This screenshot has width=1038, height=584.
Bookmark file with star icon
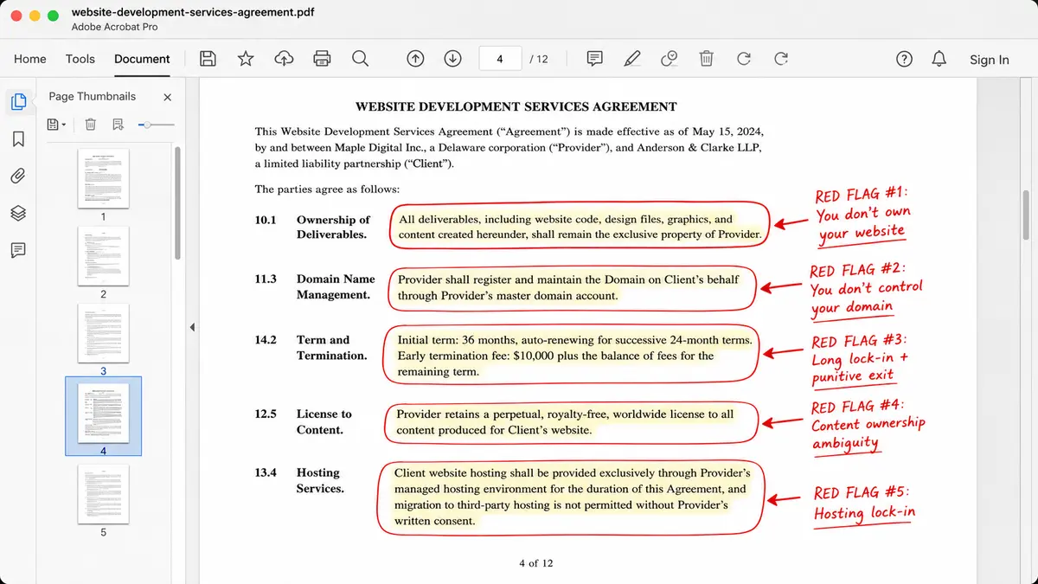tap(246, 59)
